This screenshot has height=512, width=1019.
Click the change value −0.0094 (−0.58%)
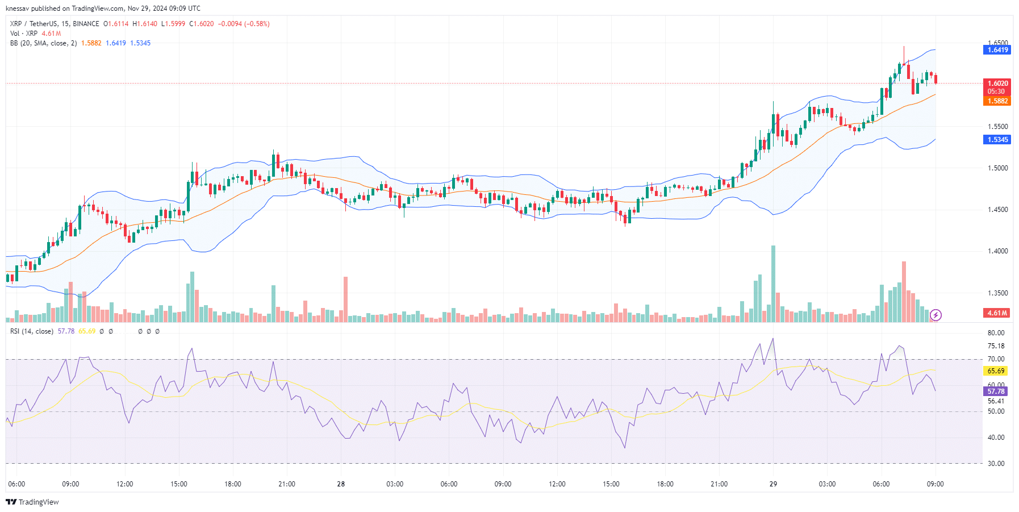(x=244, y=24)
